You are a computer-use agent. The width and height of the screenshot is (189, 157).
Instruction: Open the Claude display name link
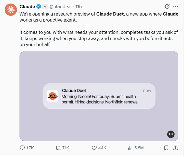coord(27,7)
